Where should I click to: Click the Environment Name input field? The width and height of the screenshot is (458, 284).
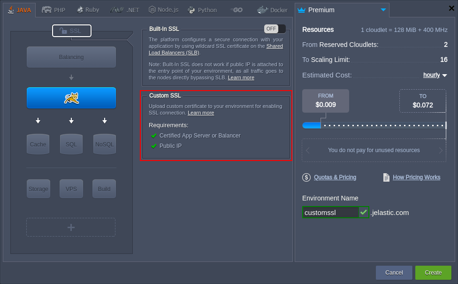(330, 212)
